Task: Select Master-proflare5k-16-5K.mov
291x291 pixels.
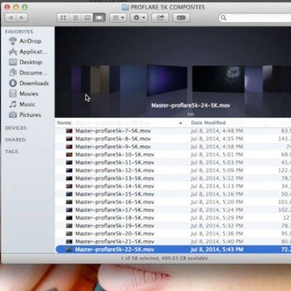Action: click(173, 202)
